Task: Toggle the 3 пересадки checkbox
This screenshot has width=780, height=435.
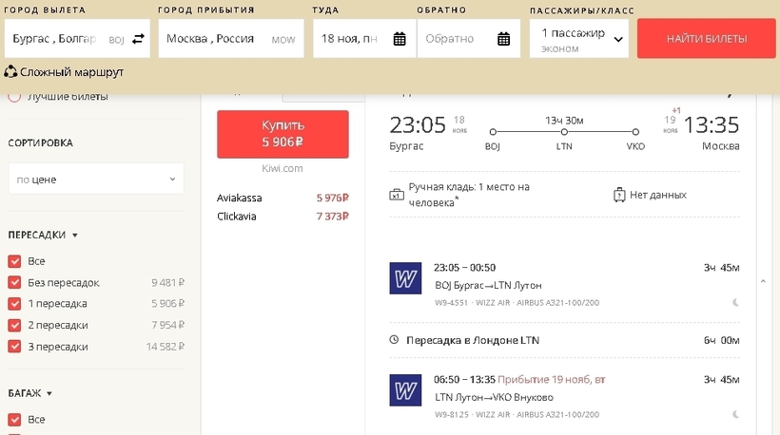Action: click(14, 347)
